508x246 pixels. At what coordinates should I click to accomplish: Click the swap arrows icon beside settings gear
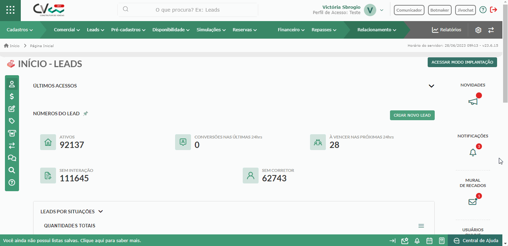click(491, 30)
